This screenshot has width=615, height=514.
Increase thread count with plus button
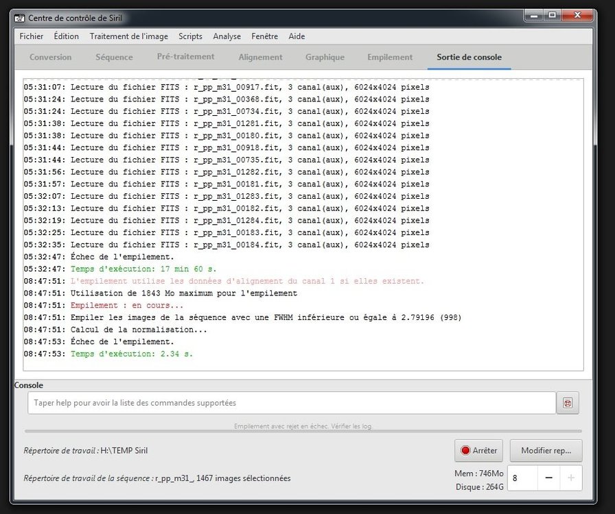coord(570,478)
